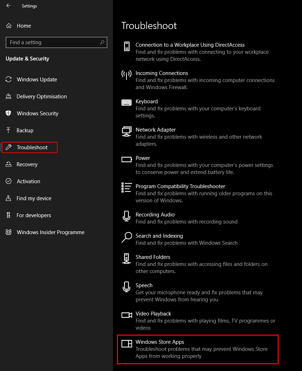
Task: Select the Video Playback troubleshooter
Action: pyautogui.click(x=153, y=314)
